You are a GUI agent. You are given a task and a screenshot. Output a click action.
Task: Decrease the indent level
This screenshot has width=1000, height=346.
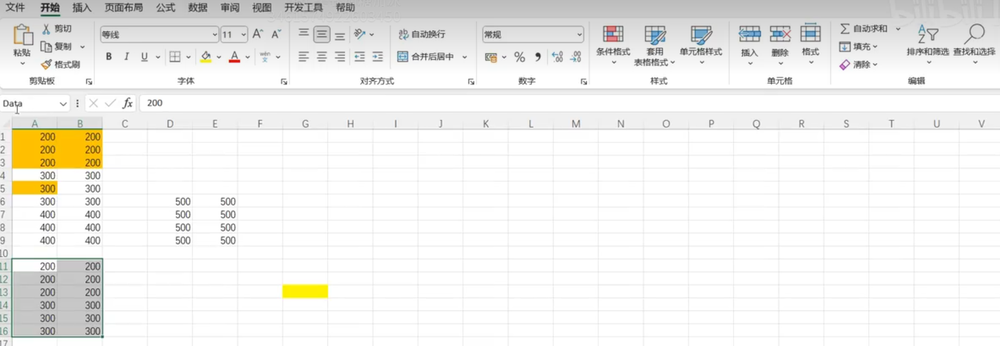click(x=359, y=57)
